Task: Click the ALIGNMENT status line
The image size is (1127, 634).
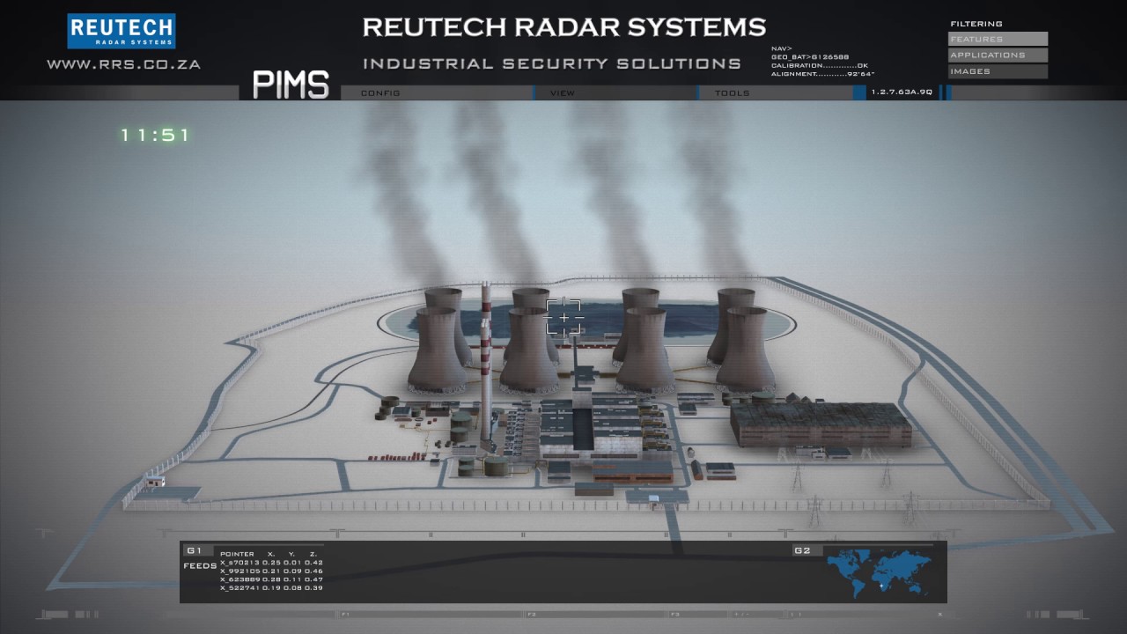Action: click(822, 74)
